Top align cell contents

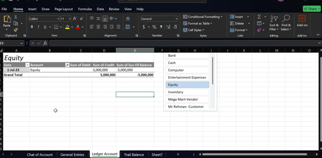(x=92, y=19)
